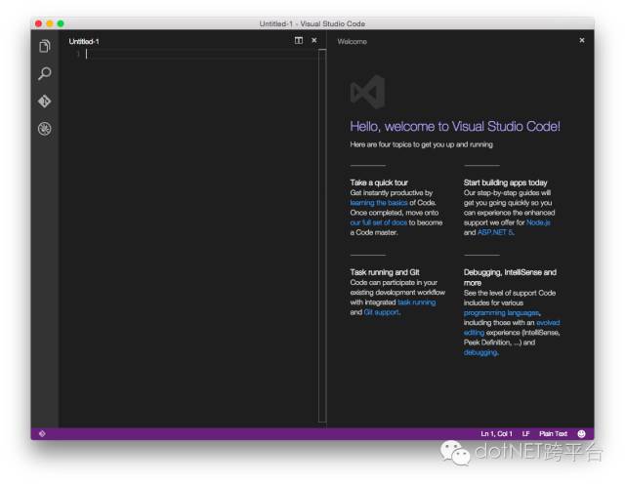
Task: Open the 'debugging' link
Action: tap(480, 352)
